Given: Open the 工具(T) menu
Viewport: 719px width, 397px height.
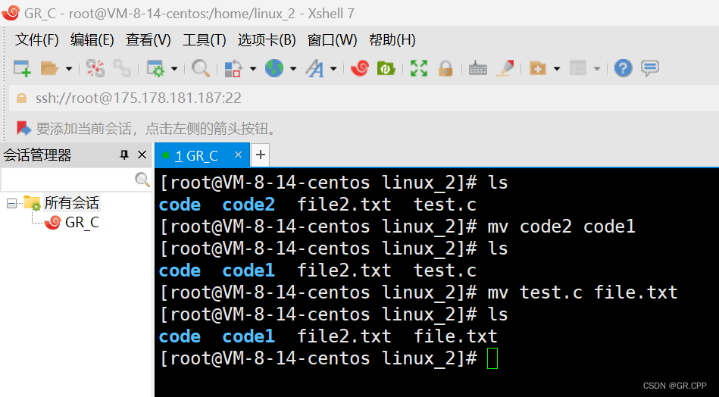Looking at the screenshot, I should (x=204, y=40).
